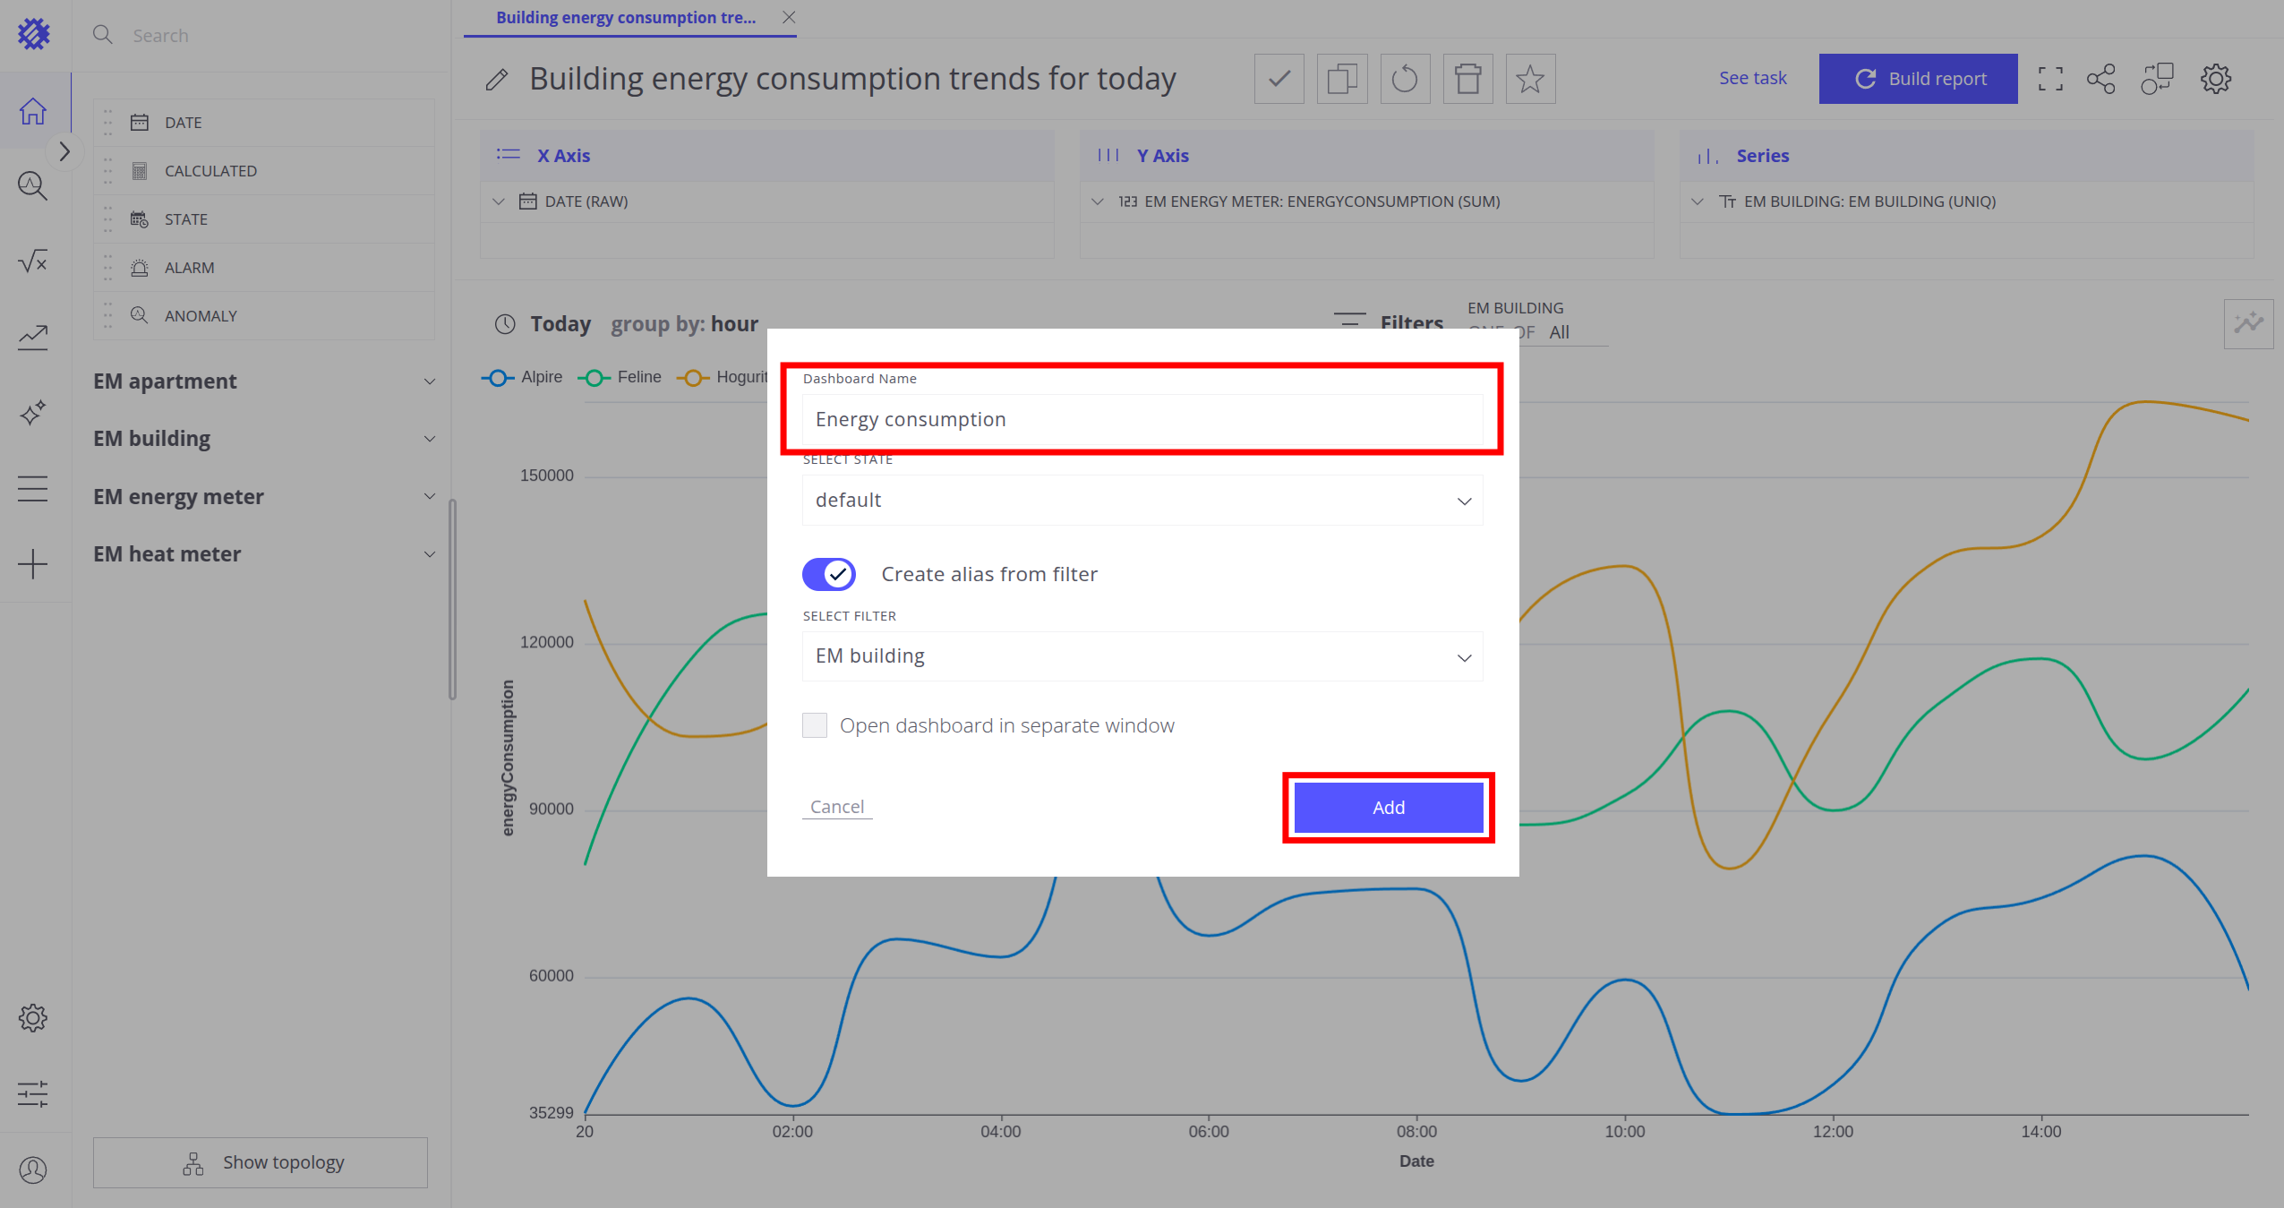The width and height of the screenshot is (2284, 1208).
Task: Toggle Create alias from filter switch
Action: [x=829, y=574]
